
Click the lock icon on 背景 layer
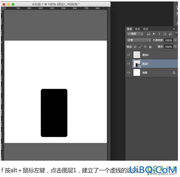174,72
